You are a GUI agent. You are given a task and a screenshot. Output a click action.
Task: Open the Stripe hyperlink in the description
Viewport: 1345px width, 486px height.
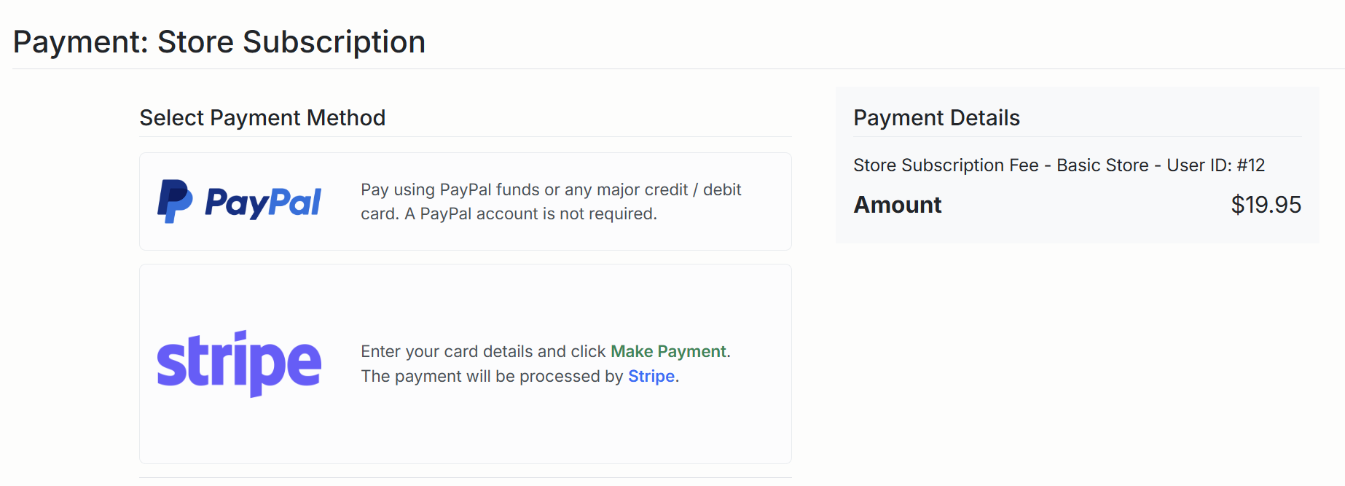[651, 376]
